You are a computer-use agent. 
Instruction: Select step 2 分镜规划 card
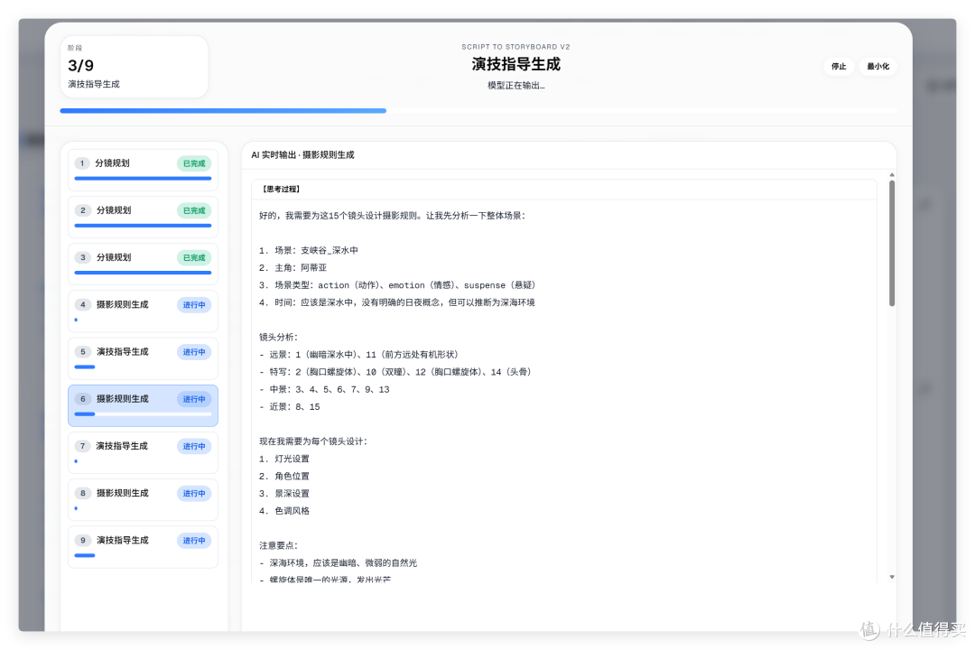tap(143, 217)
